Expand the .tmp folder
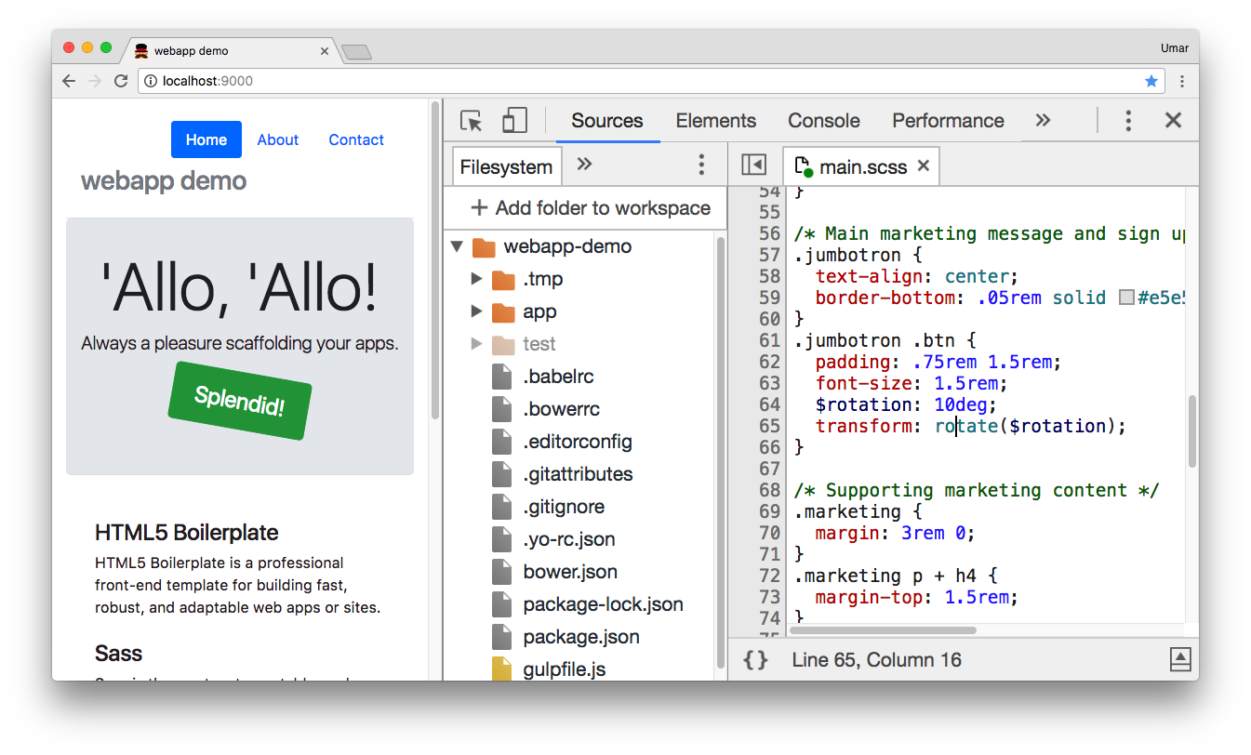 (x=476, y=278)
